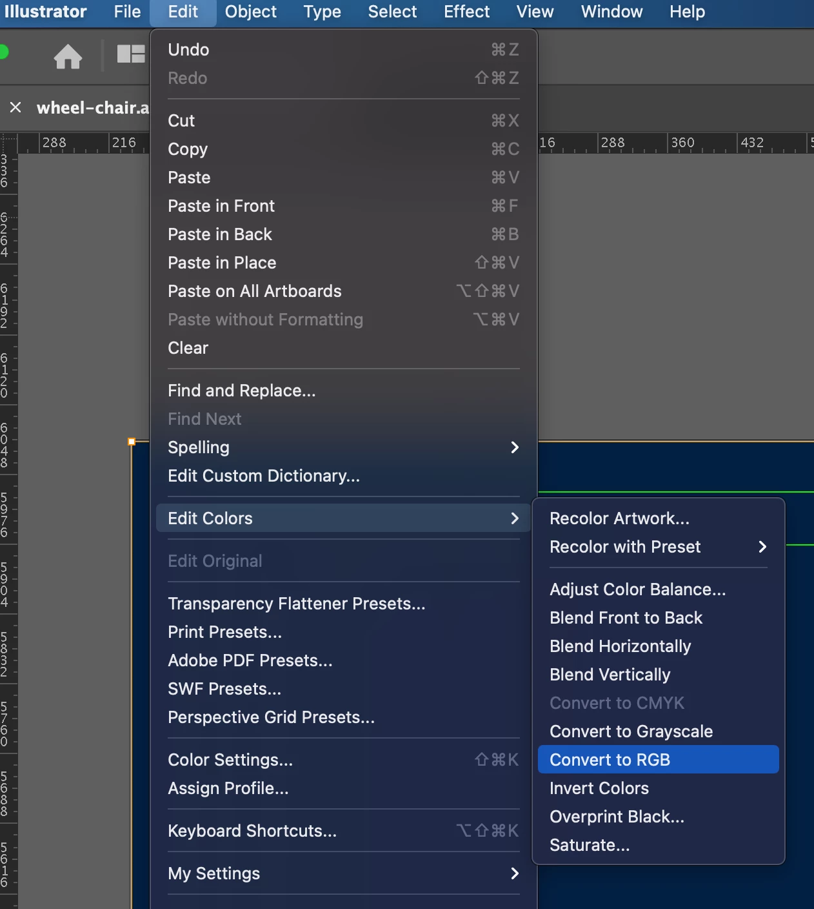This screenshot has width=814, height=909.
Task: Click the artboard corner anchor handle
Action: click(x=132, y=442)
